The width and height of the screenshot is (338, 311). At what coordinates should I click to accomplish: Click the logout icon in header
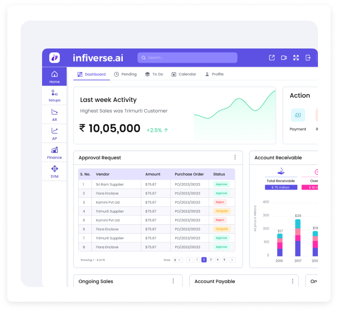pos(308,58)
